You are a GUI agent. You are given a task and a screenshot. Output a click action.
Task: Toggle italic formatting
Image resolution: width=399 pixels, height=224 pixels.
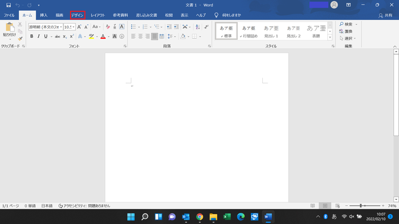coord(38,36)
